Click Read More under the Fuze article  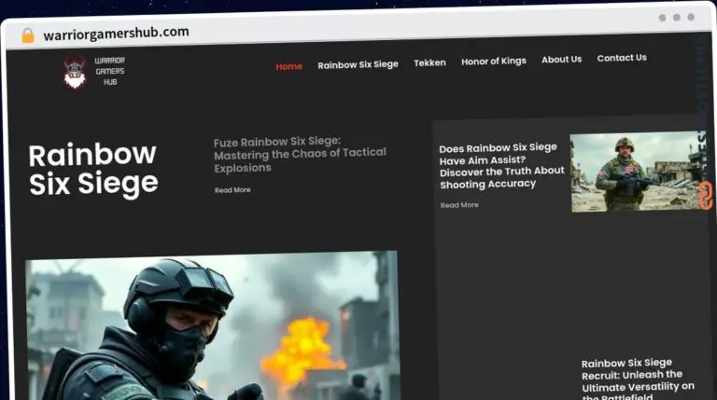[x=232, y=190]
